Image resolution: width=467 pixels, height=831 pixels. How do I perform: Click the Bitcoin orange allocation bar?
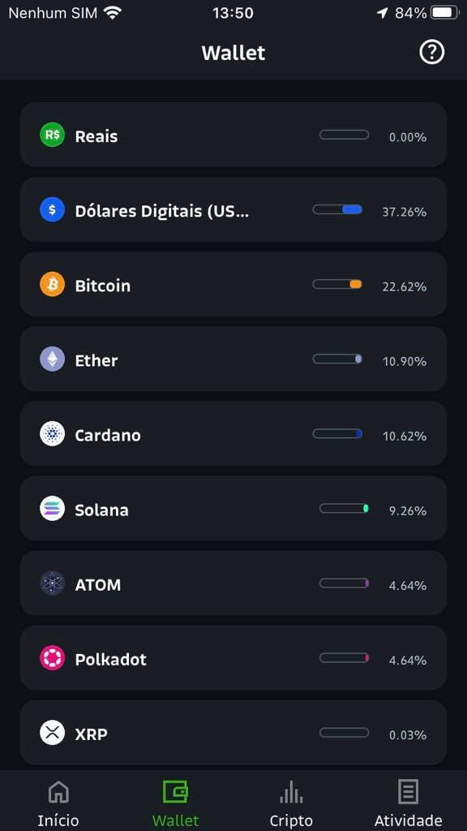pyautogui.click(x=337, y=284)
